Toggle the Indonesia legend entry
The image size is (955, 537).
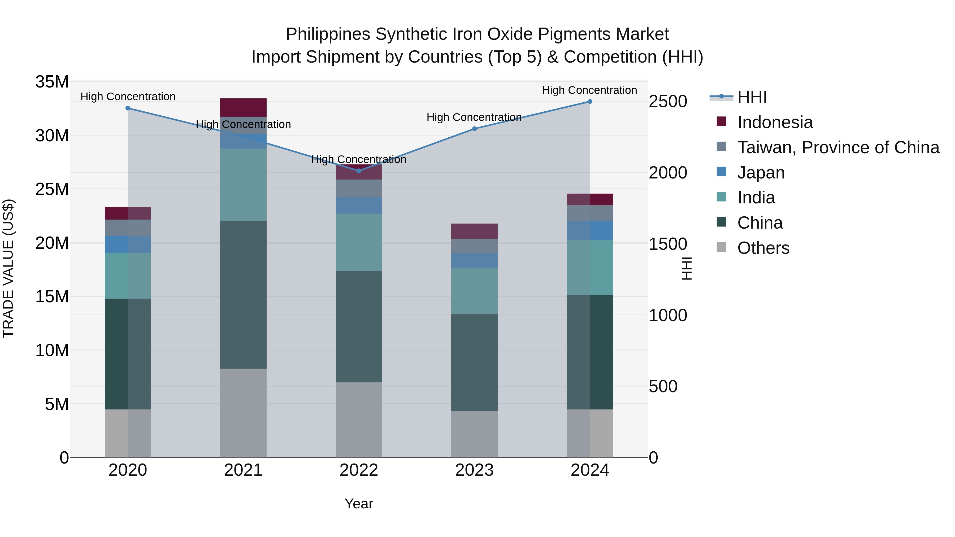tap(765, 122)
